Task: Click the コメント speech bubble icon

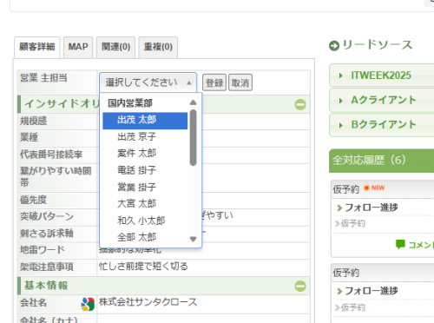Action: tap(400, 245)
